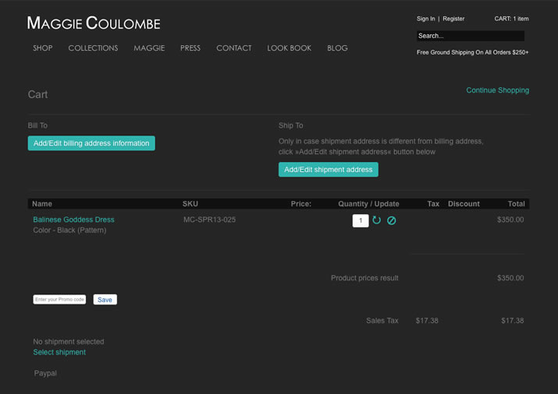Click the Sales Tax label

pyautogui.click(x=382, y=321)
